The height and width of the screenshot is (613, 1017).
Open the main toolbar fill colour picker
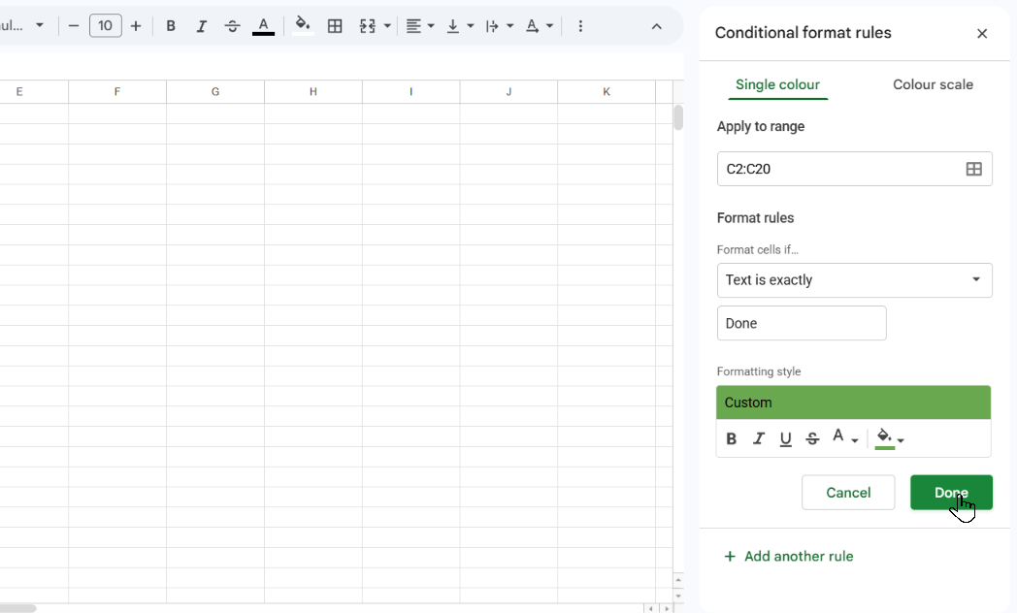pyautogui.click(x=302, y=26)
